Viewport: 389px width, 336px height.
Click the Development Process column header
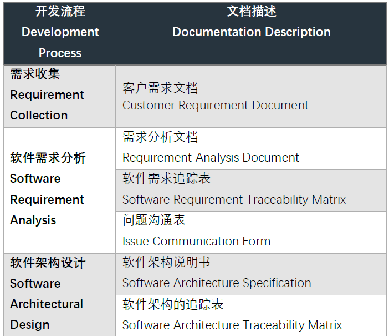pyautogui.click(x=60, y=32)
